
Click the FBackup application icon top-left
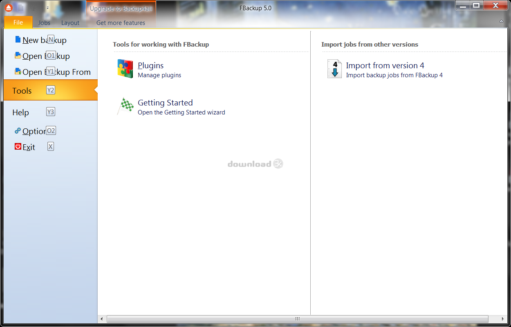point(8,7)
